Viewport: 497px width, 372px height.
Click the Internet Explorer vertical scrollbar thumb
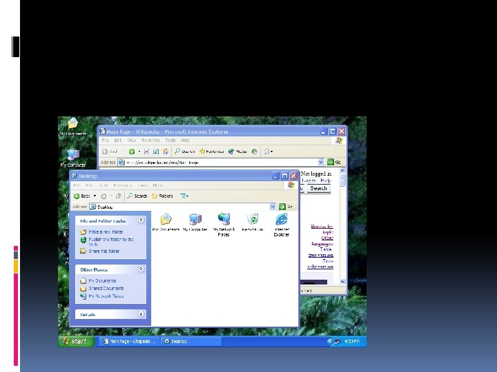pyautogui.click(x=342, y=180)
